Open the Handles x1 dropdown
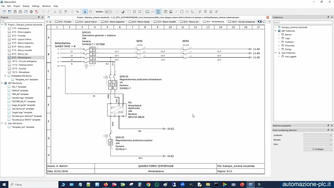 pyautogui.click(x=108, y=11)
